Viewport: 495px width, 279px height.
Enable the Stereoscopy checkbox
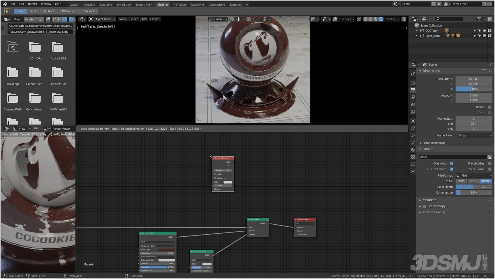click(425, 206)
